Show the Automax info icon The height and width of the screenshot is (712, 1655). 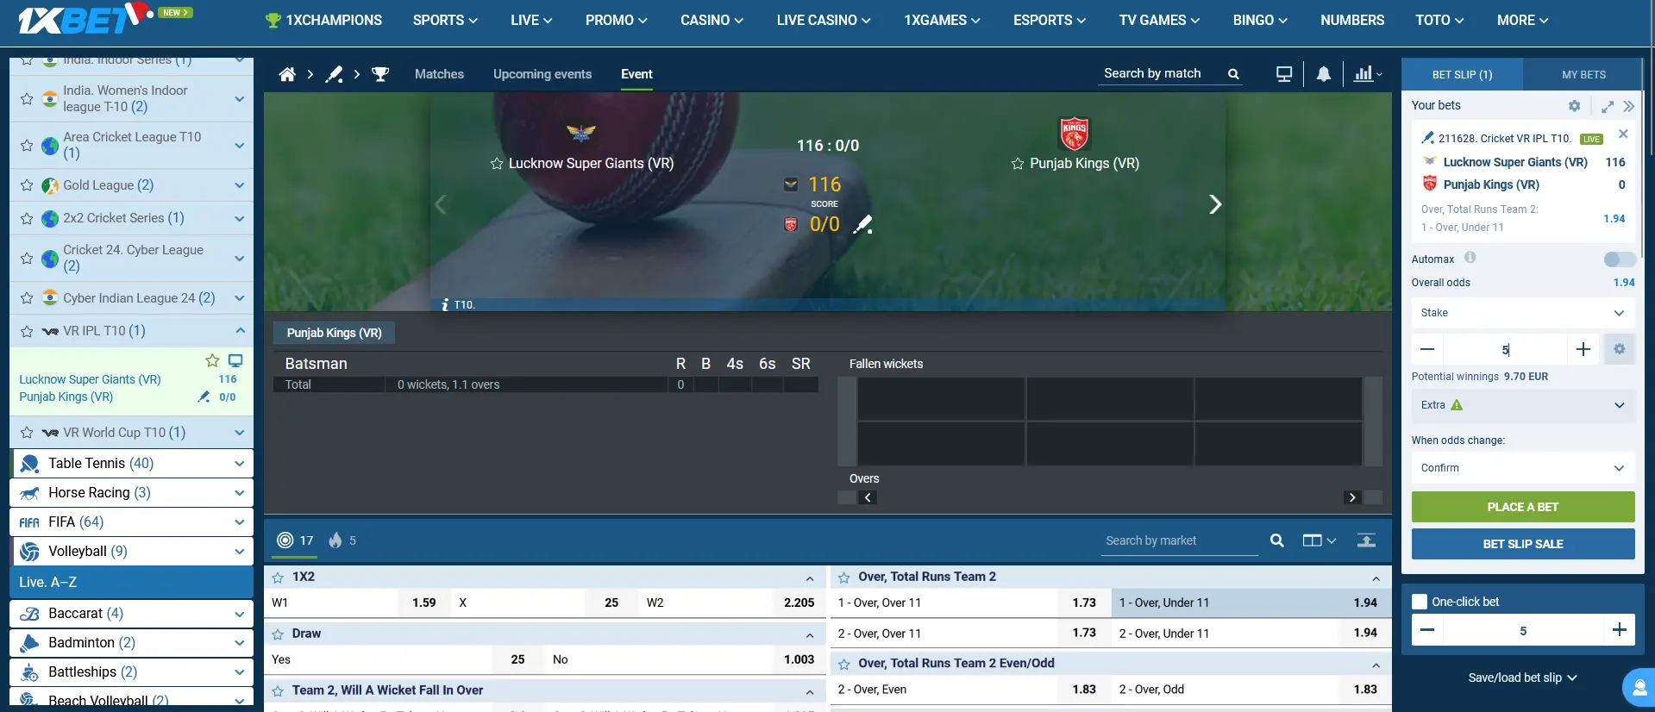coord(1470,258)
